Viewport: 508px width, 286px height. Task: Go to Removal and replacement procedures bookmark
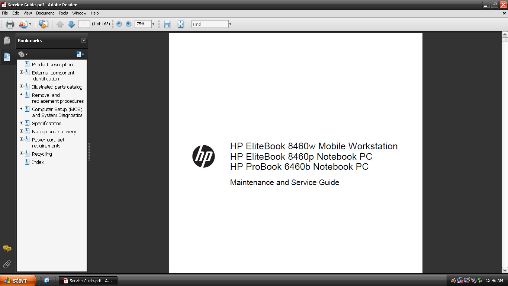[x=58, y=98]
